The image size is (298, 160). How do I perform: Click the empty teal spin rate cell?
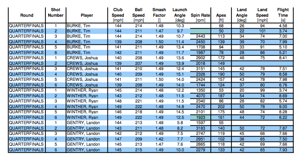[200, 31]
